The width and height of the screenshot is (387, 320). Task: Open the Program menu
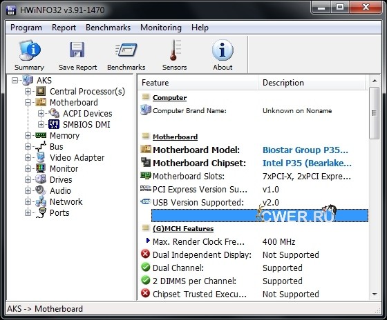[26, 28]
